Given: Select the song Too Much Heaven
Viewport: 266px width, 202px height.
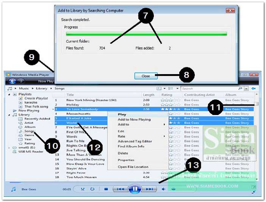Looking at the screenshot, I should tap(81, 177).
